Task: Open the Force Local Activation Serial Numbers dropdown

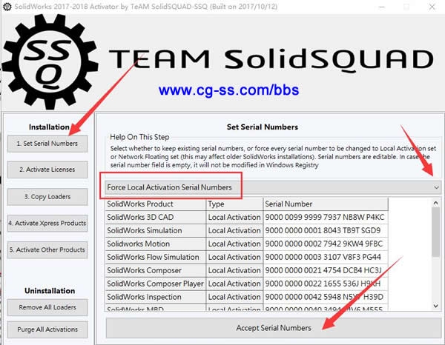Action: click(272, 188)
